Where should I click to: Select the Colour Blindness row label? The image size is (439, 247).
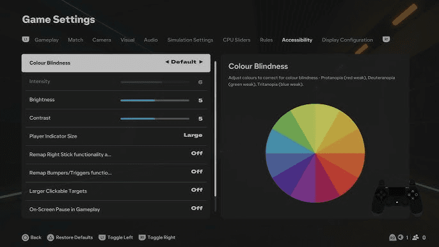[50, 63]
